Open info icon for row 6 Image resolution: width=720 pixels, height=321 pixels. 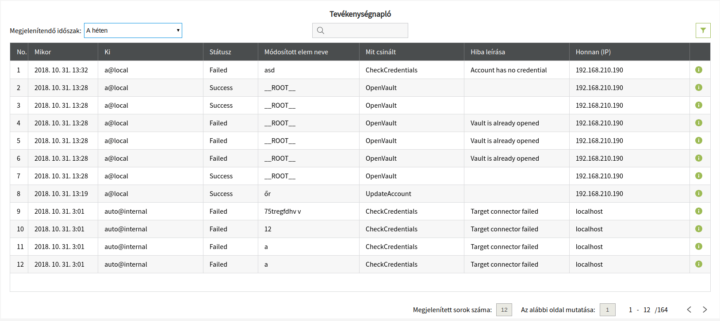pos(699,158)
